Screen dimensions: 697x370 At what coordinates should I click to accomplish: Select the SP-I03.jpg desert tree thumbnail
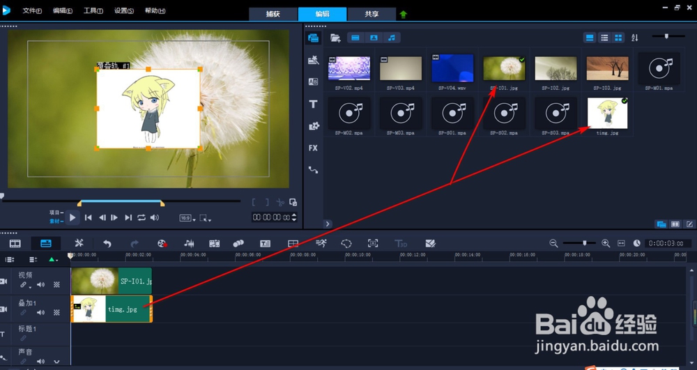[x=608, y=68]
